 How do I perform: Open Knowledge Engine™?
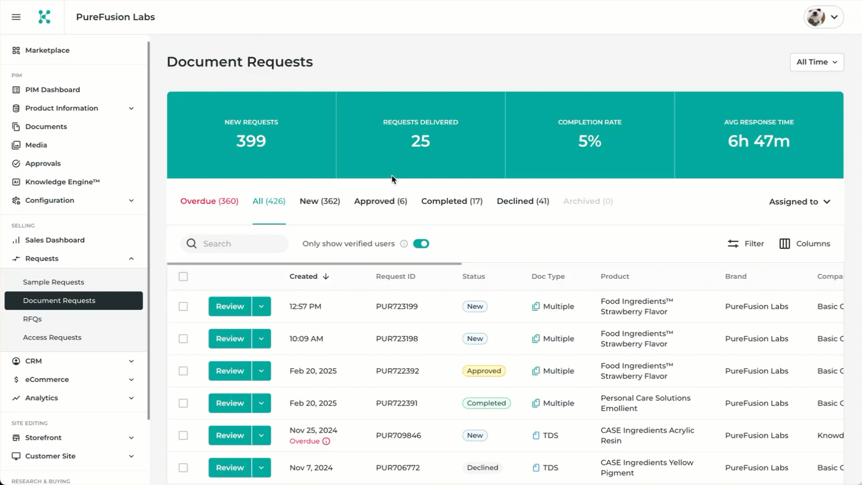(62, 182)
